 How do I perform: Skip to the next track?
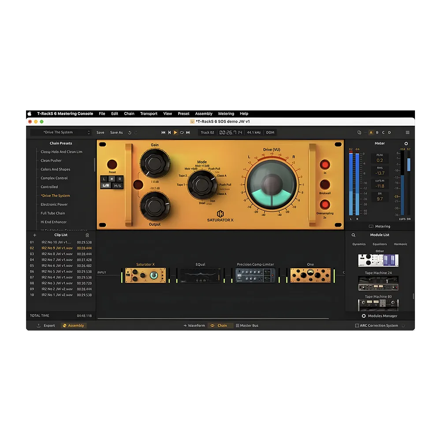tap(188, 132)
